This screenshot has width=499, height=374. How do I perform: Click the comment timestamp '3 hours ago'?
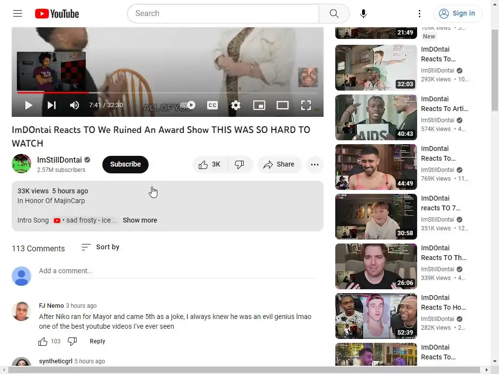(x=81, y=306)
